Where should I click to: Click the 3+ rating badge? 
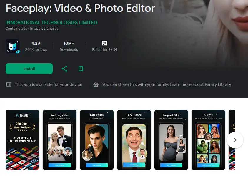tap(104, 43)
